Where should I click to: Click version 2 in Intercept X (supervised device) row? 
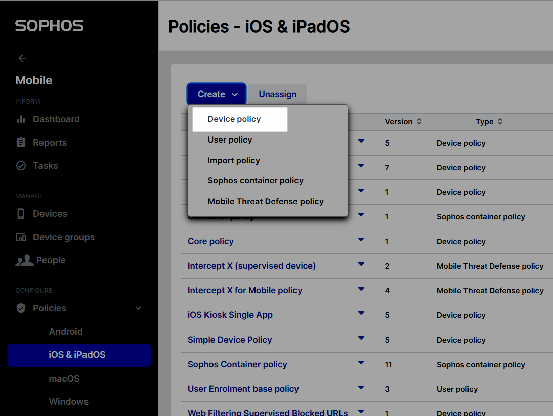pos(387,266)
